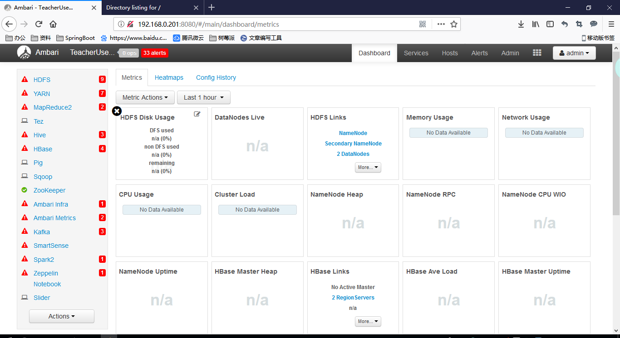Open page actions three-dot menu
Viewport: 620px width, 338px height.
[x=441, y=24]
